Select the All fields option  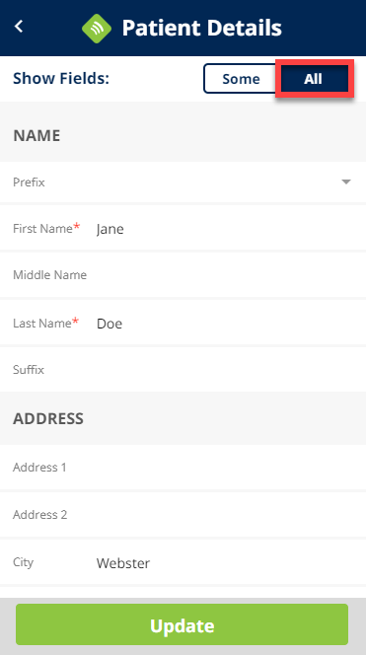314,79
